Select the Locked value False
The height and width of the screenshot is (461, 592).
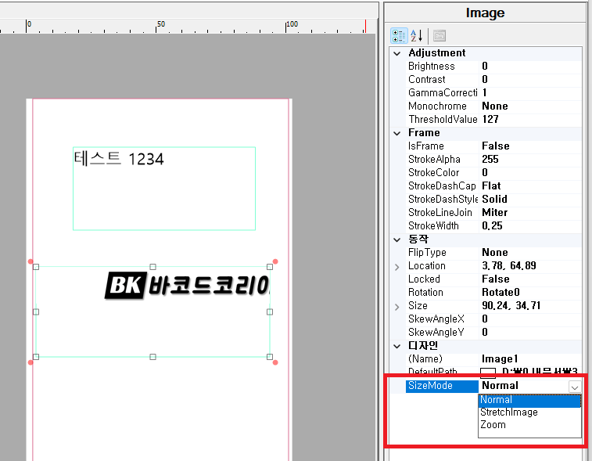530,279
